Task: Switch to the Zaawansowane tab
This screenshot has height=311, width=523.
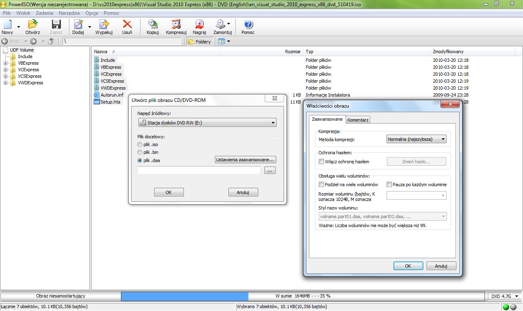Action: (327, 119)
